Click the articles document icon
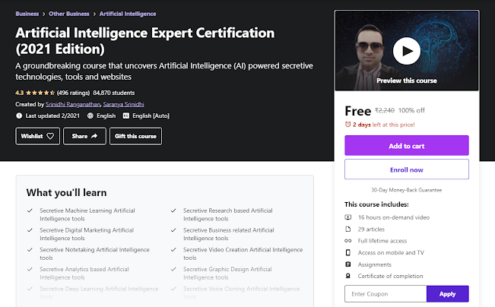This screenshot has width=495, height=307. pyautogui.click(x=348, y=229)
